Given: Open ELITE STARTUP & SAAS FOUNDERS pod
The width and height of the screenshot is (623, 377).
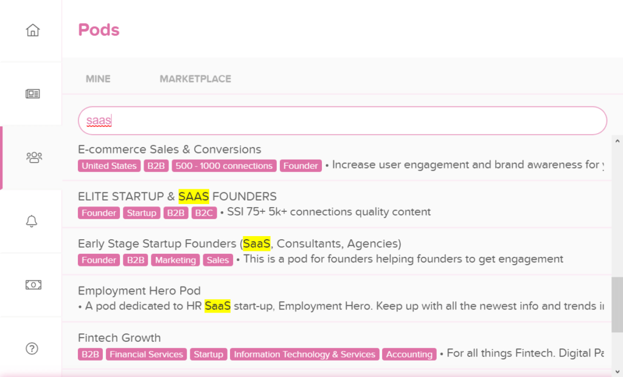Looking at the screenshot, I should pos(336,204).
